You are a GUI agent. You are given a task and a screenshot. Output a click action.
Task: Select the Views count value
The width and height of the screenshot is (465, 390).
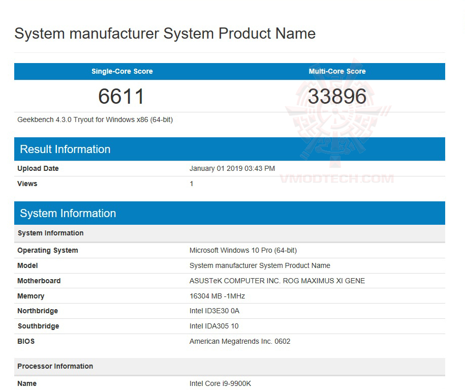coord(192,184)
